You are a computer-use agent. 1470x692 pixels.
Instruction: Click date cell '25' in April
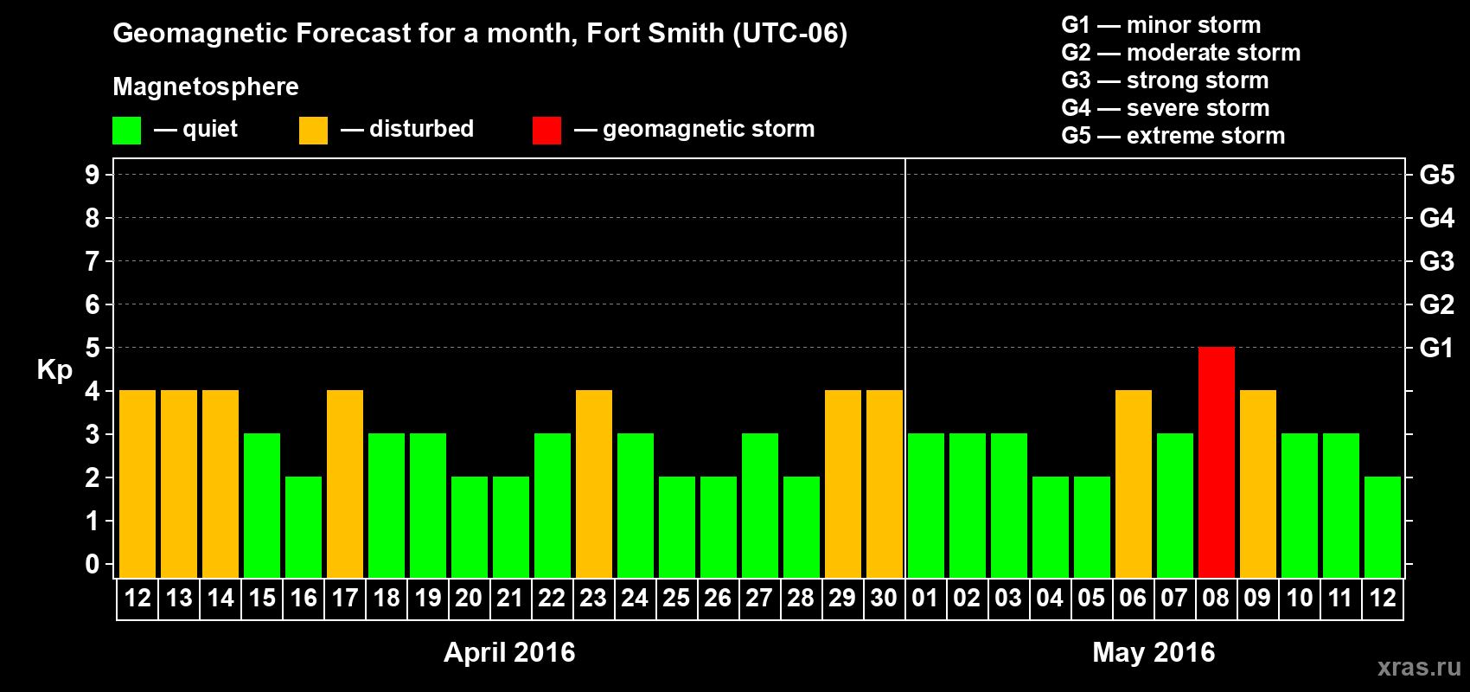click(677, 599)
